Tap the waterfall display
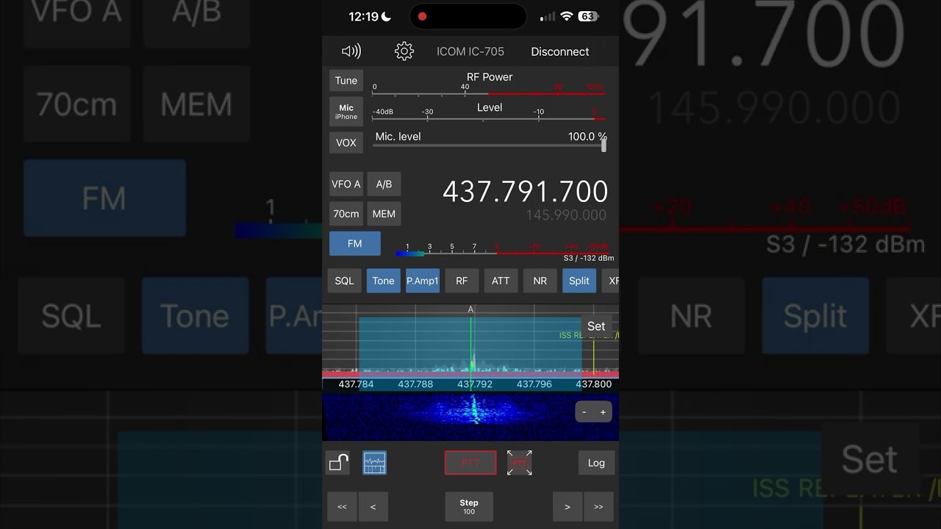This screenshot has width=941, height=529. 470,417
